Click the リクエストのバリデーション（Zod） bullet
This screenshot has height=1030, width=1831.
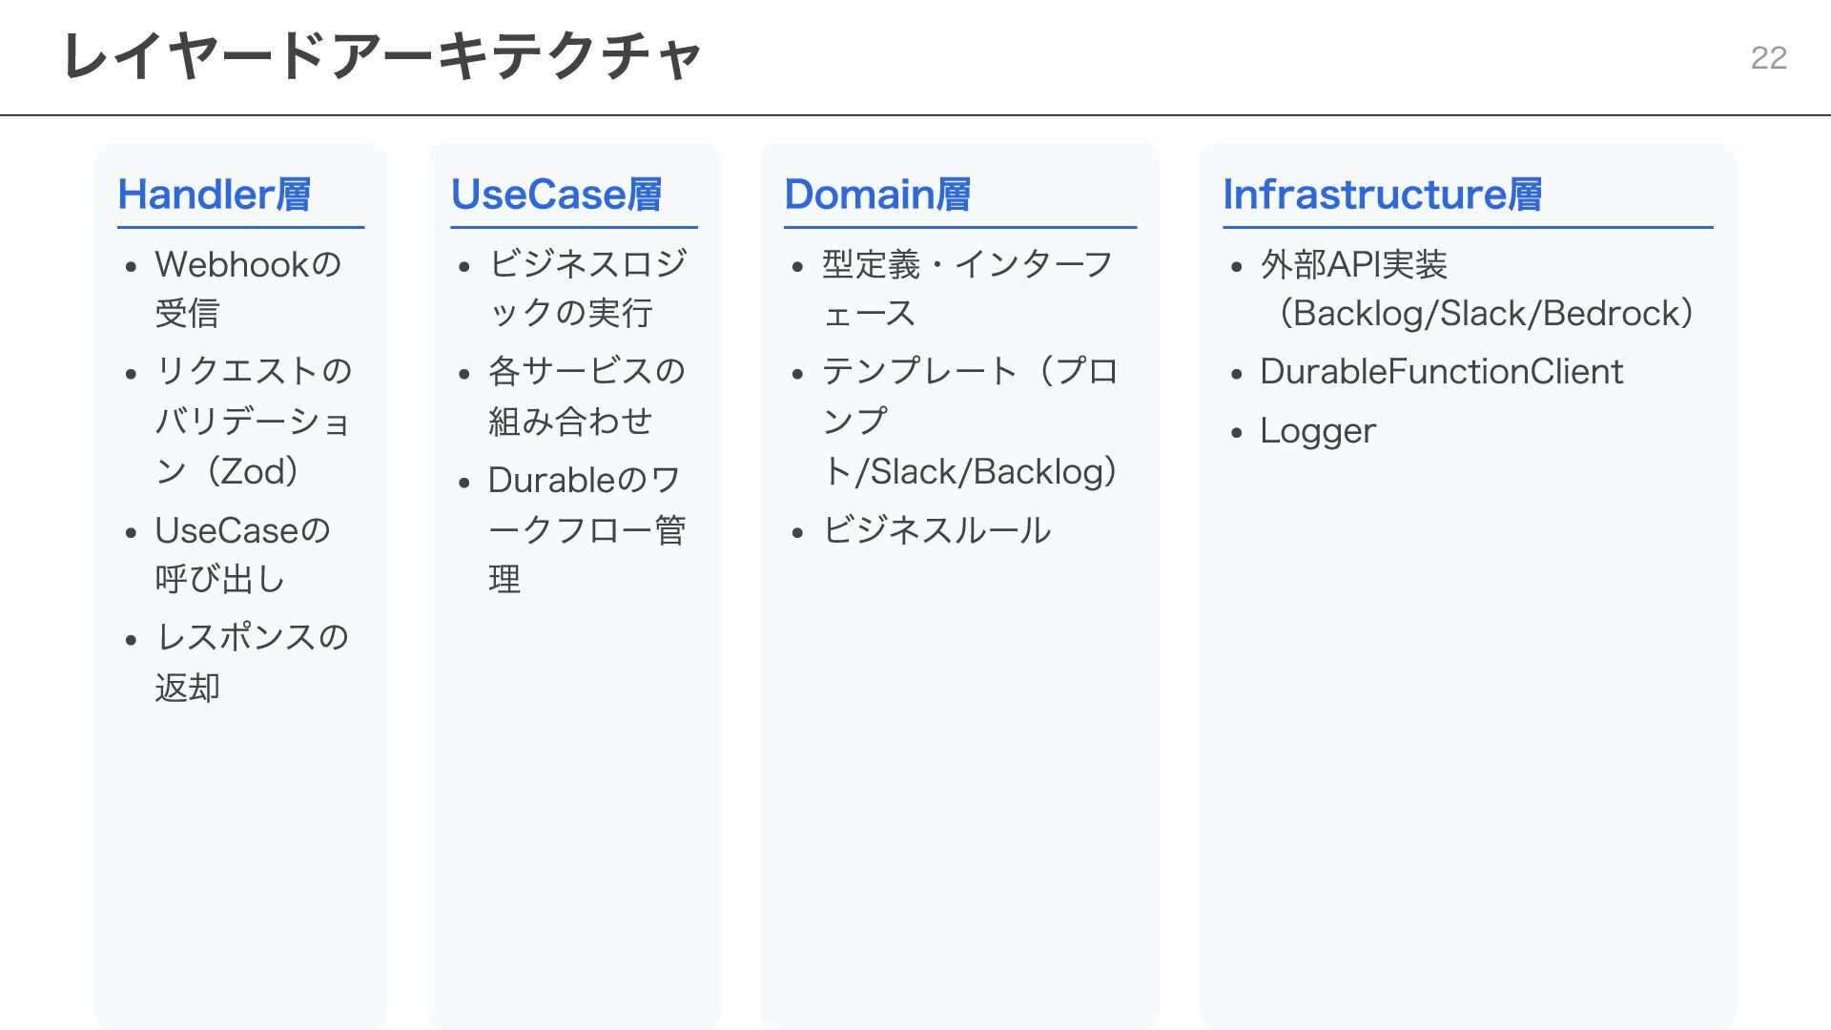pyautogui.click(x=253, y=421)
